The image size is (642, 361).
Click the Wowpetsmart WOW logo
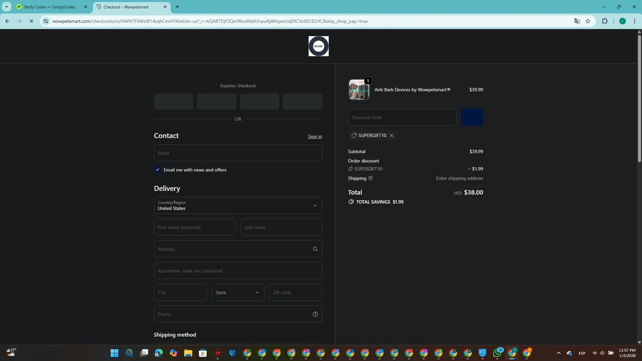tap(318, 46)
